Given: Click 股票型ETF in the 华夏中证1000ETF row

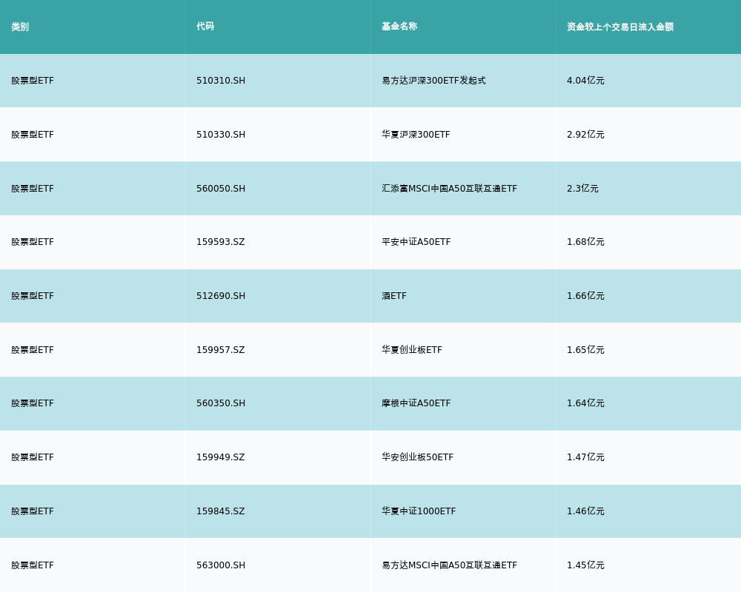Looking at the screenshot, I should click(x=33, y=511).
